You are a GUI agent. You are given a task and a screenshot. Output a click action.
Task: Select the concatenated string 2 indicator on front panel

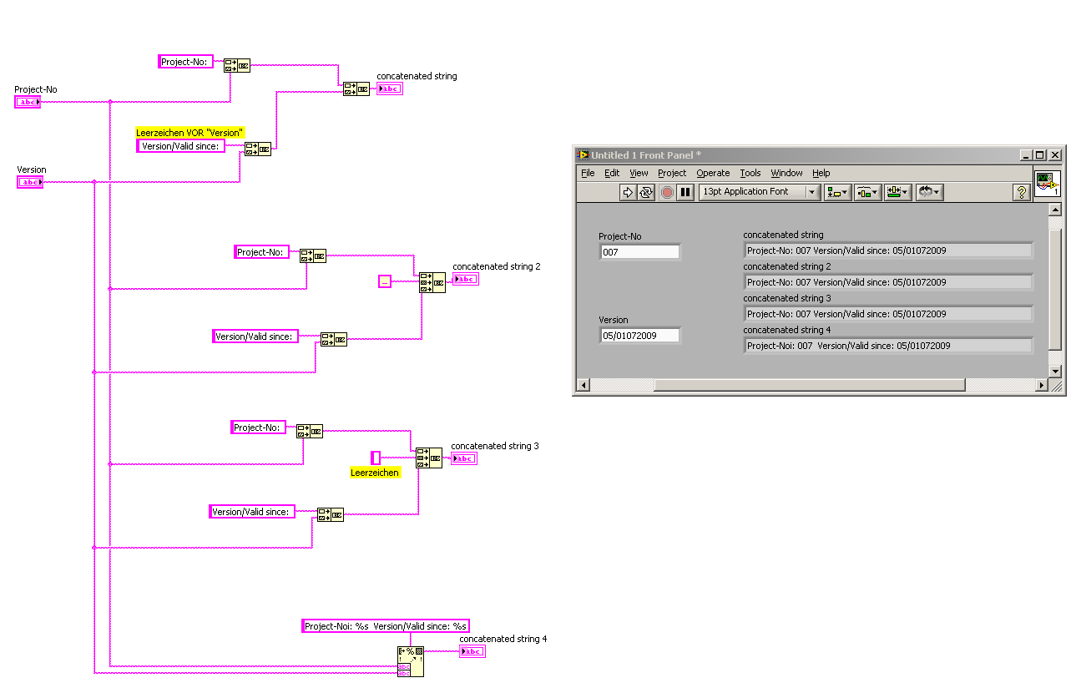(888, 282)
